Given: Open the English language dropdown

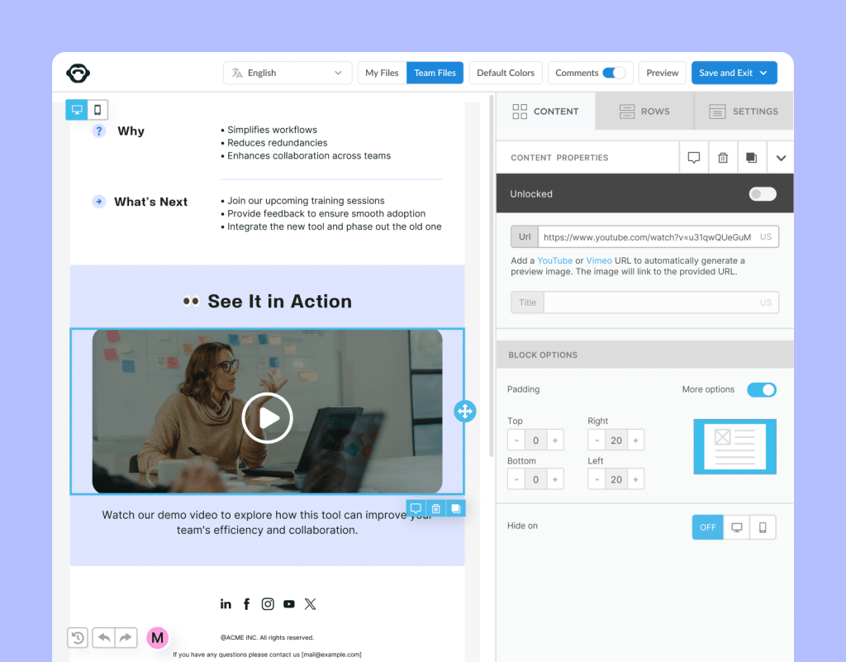Looking at the screenshot, I should click(x=288, y=73).
